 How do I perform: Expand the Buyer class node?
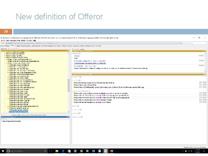pos(8,91)
